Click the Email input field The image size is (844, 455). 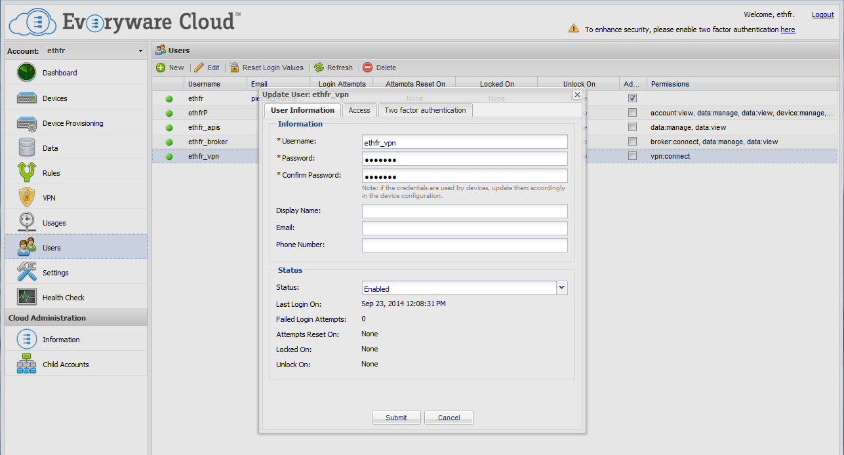[464, 228]
